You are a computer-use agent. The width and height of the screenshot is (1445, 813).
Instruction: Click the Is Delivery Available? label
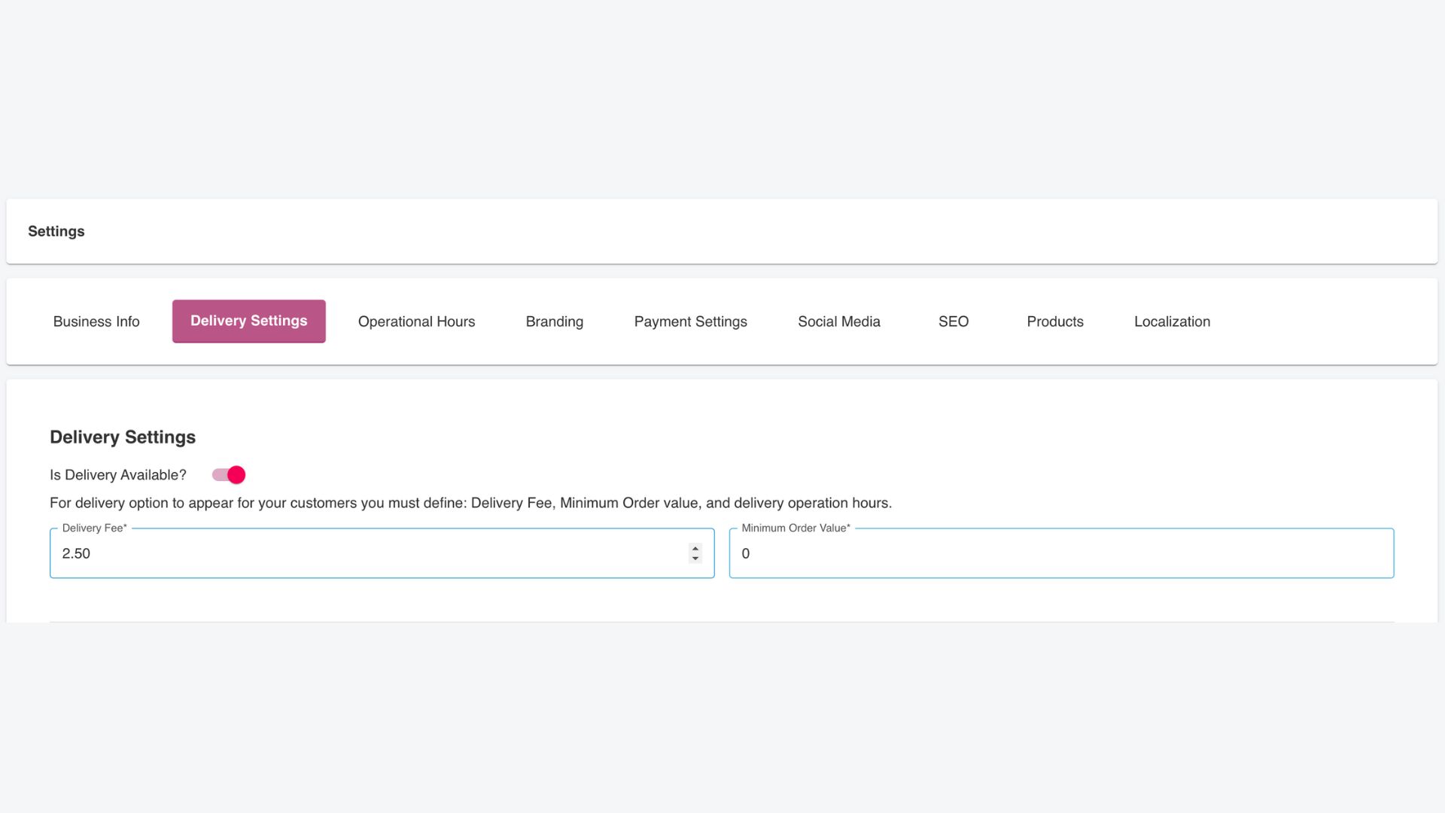click(x=117, y=475)
